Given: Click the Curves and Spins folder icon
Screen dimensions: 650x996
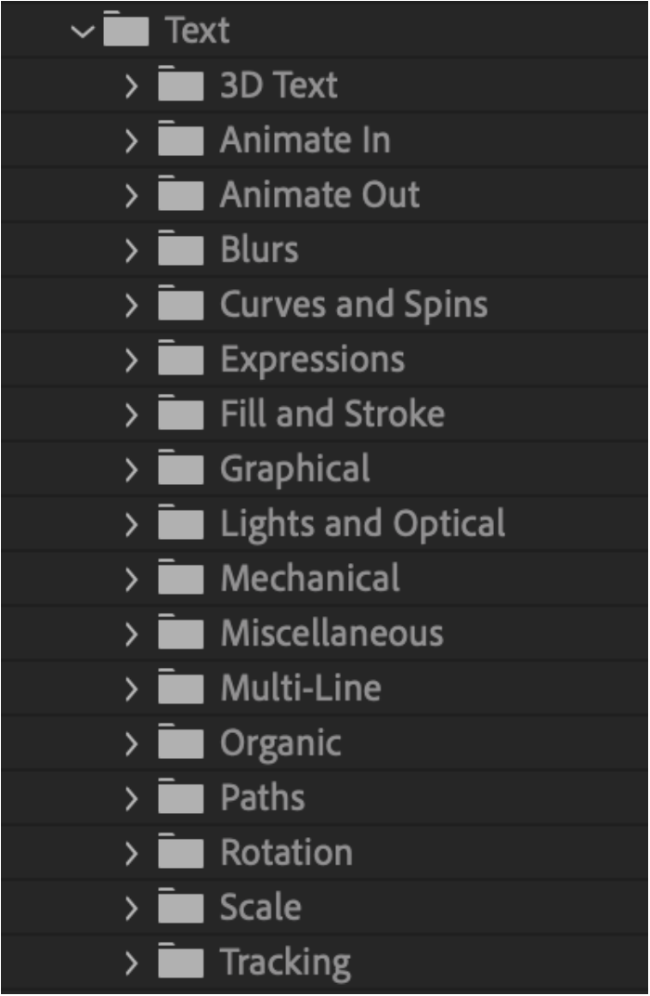Looking at the screenshot, I should [181, 302].
